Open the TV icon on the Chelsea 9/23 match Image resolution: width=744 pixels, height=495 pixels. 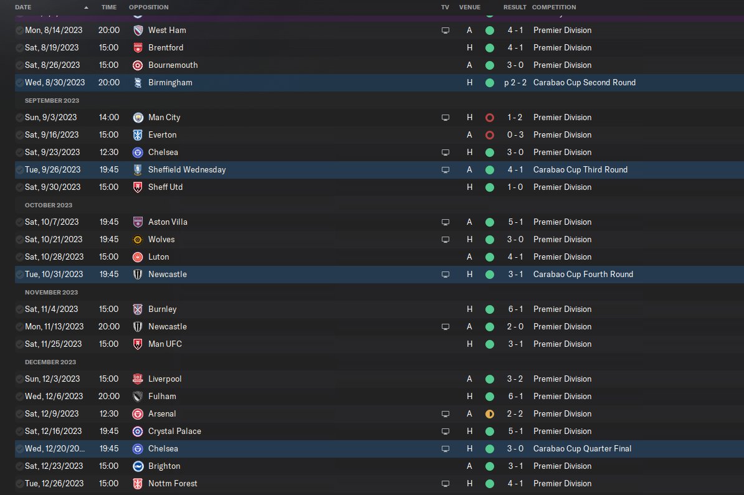445,153
